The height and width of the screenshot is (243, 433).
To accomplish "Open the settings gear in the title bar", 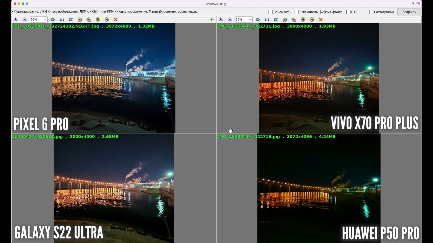I will [x=418, y=4].
